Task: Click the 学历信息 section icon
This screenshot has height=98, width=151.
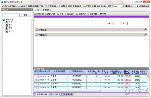Action: coord(37,30)
